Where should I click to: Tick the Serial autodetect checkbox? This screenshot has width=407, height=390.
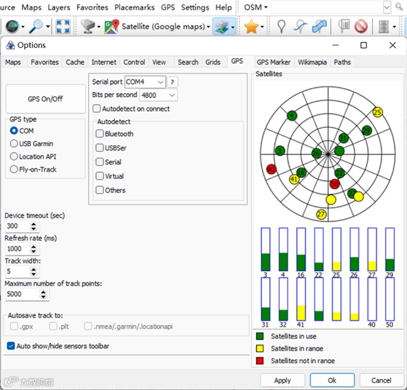click(100, 162)
